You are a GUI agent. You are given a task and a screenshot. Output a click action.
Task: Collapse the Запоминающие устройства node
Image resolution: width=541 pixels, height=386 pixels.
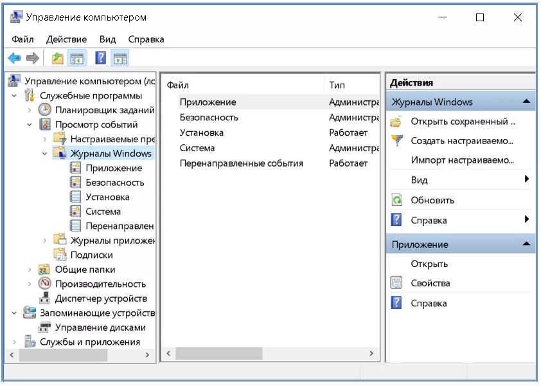[x=14, y=313]
